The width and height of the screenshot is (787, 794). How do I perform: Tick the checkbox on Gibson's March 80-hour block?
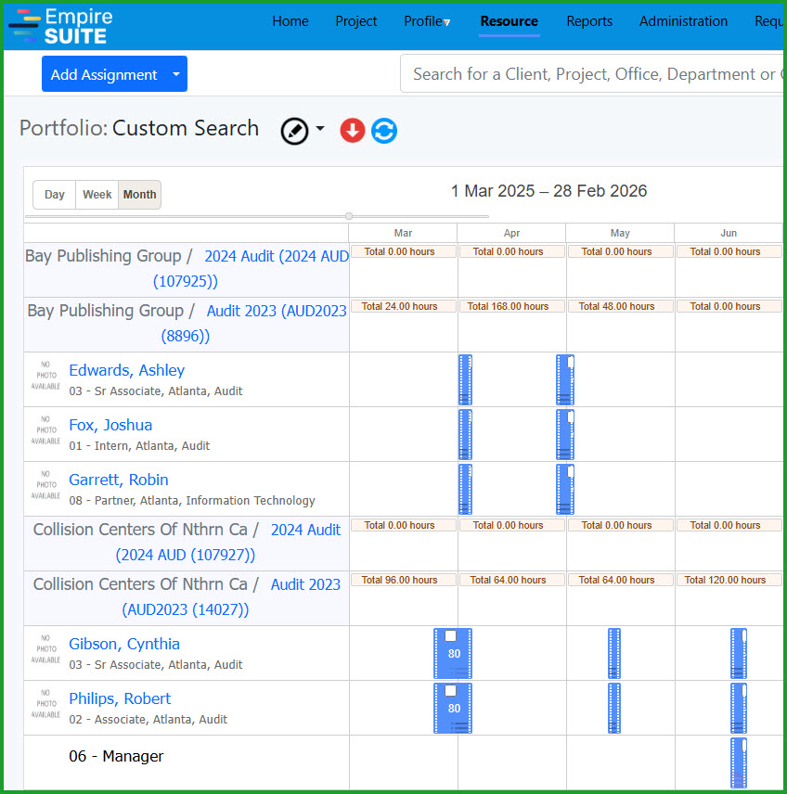click(450, 636)
